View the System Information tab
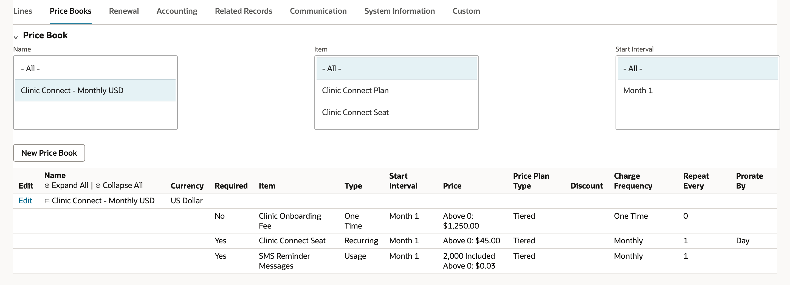The image size is (790, 285). coord(400,11)
